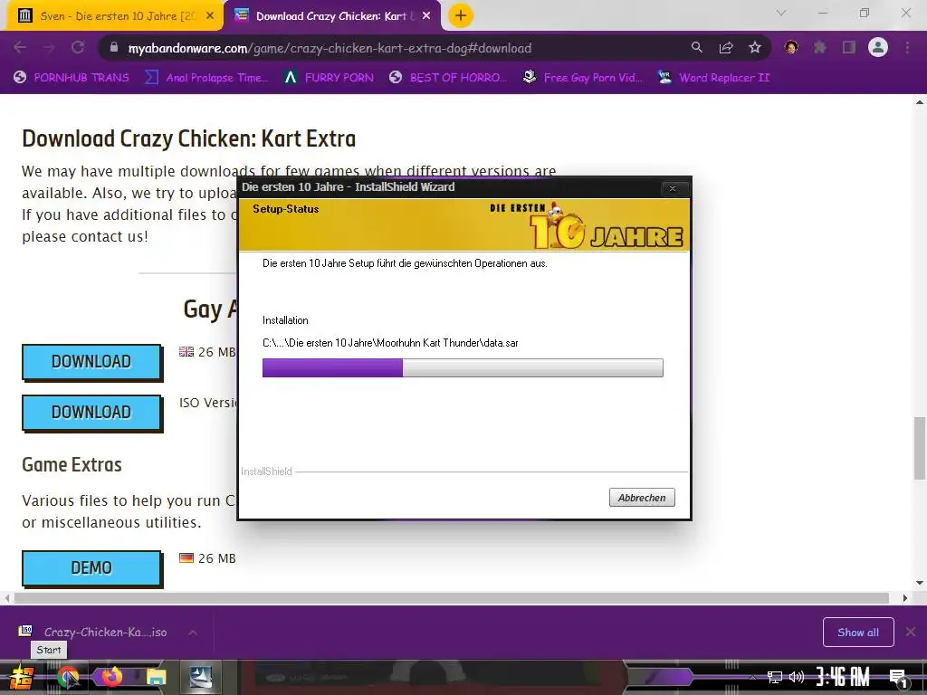Click the UK flag icon beside 26 MB
The width and height of the screenshot is (927, 695).
pos(186,352)
